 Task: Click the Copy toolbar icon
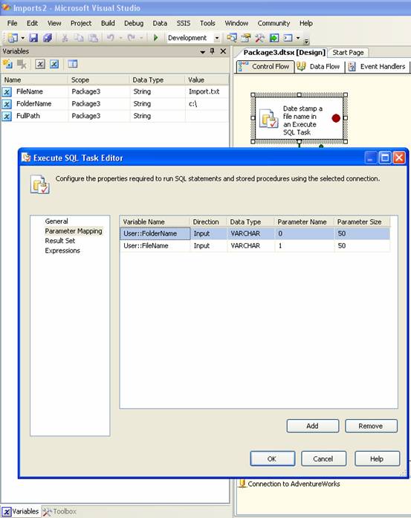point(79,38)
